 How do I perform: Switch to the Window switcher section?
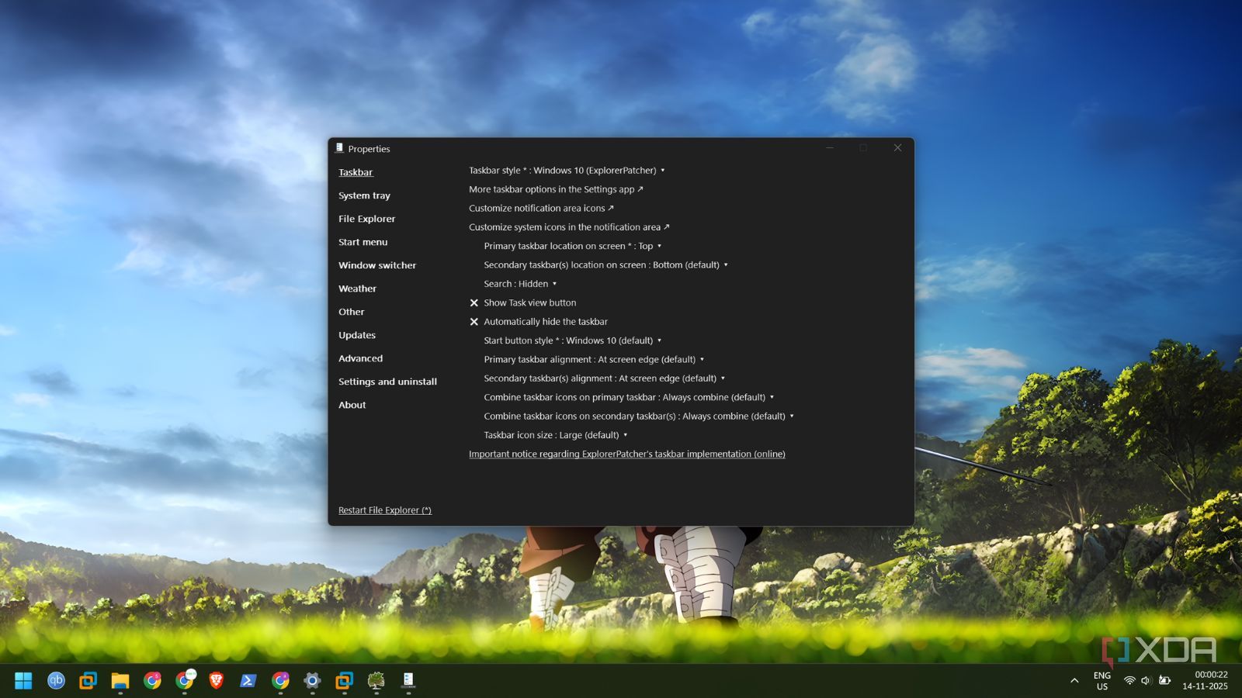[377, 265]
